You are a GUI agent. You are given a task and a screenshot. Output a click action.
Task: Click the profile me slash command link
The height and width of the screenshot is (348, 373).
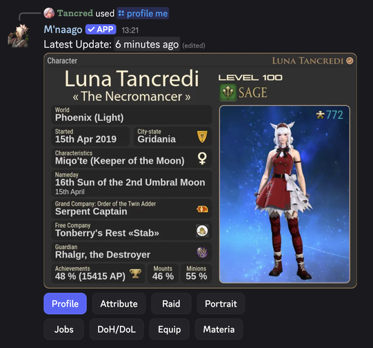point(143,13)
